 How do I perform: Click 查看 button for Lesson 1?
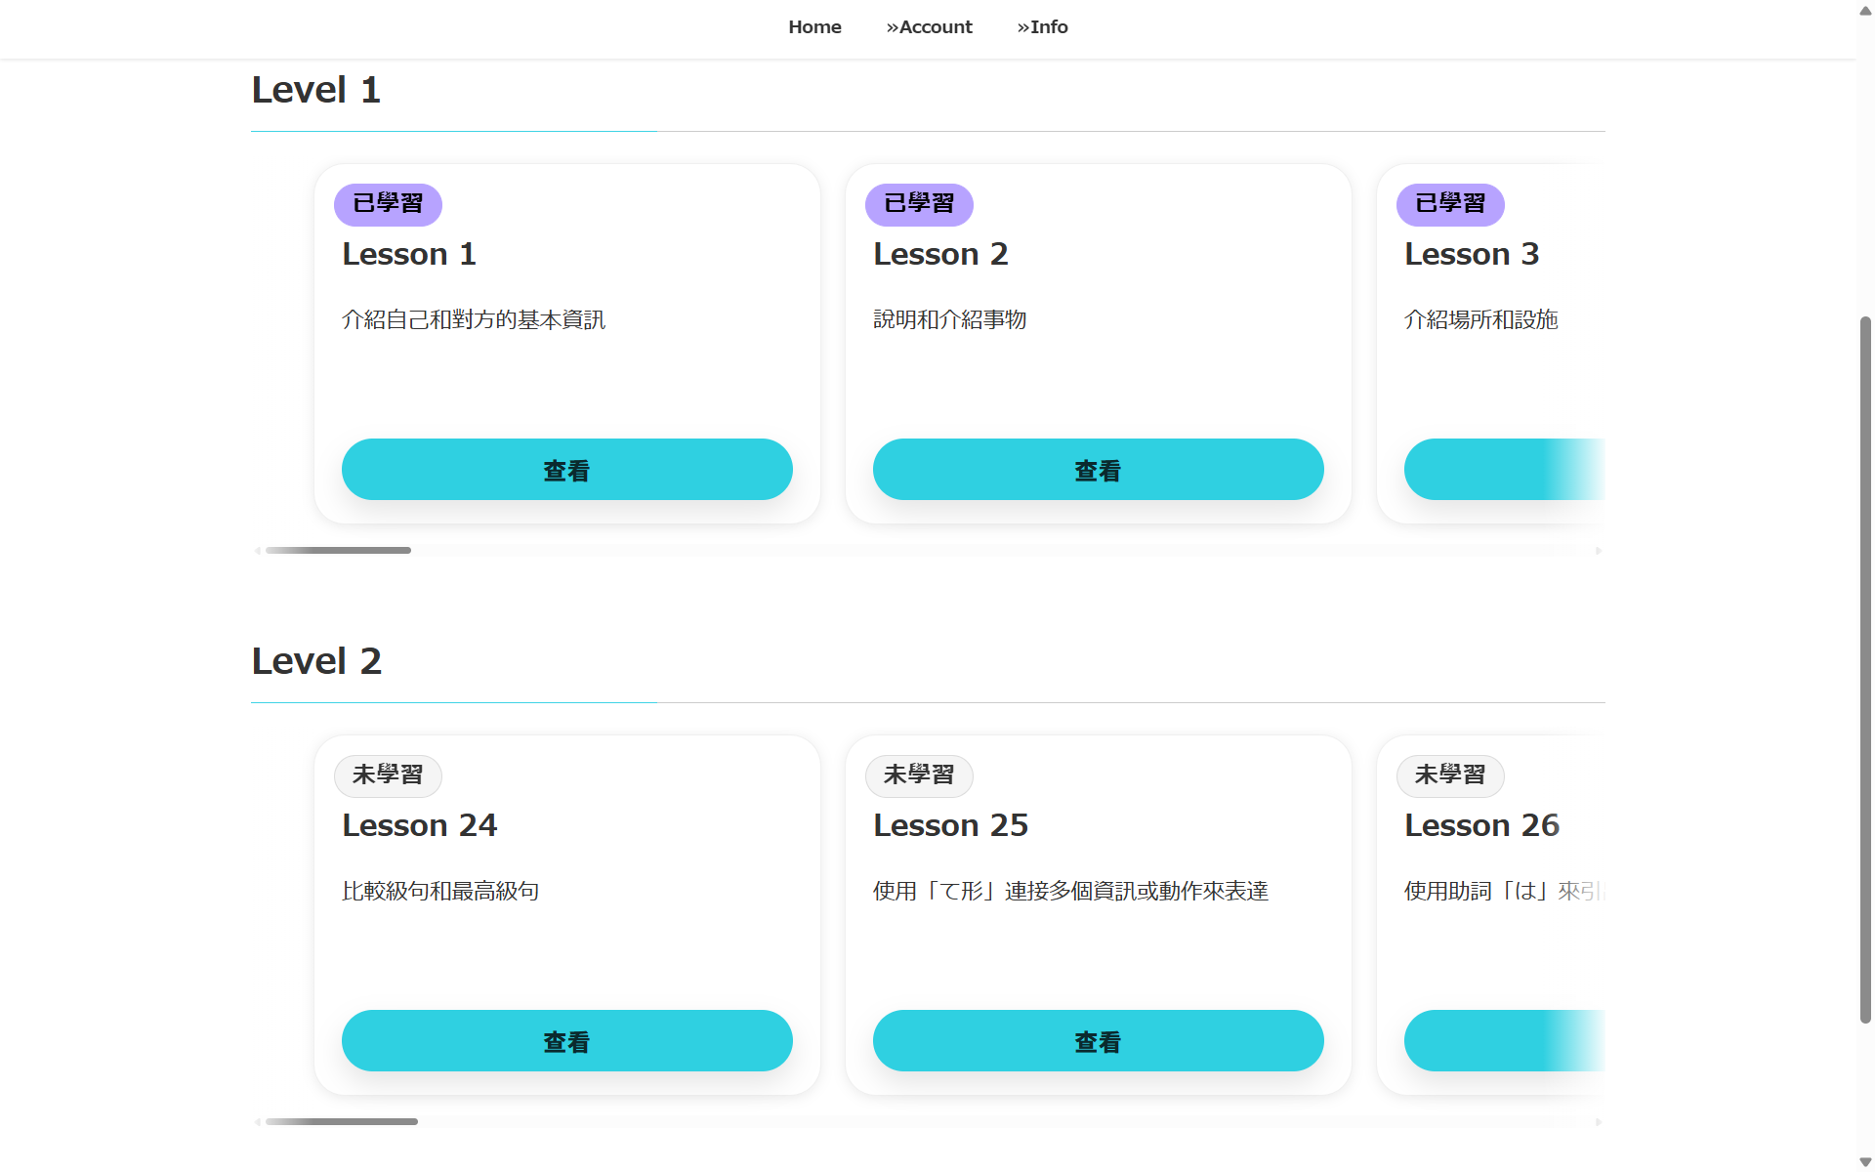(566, 470)
